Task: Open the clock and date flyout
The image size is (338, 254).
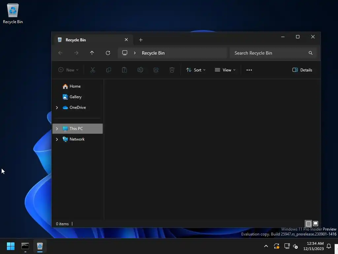Action: (314, 246)
